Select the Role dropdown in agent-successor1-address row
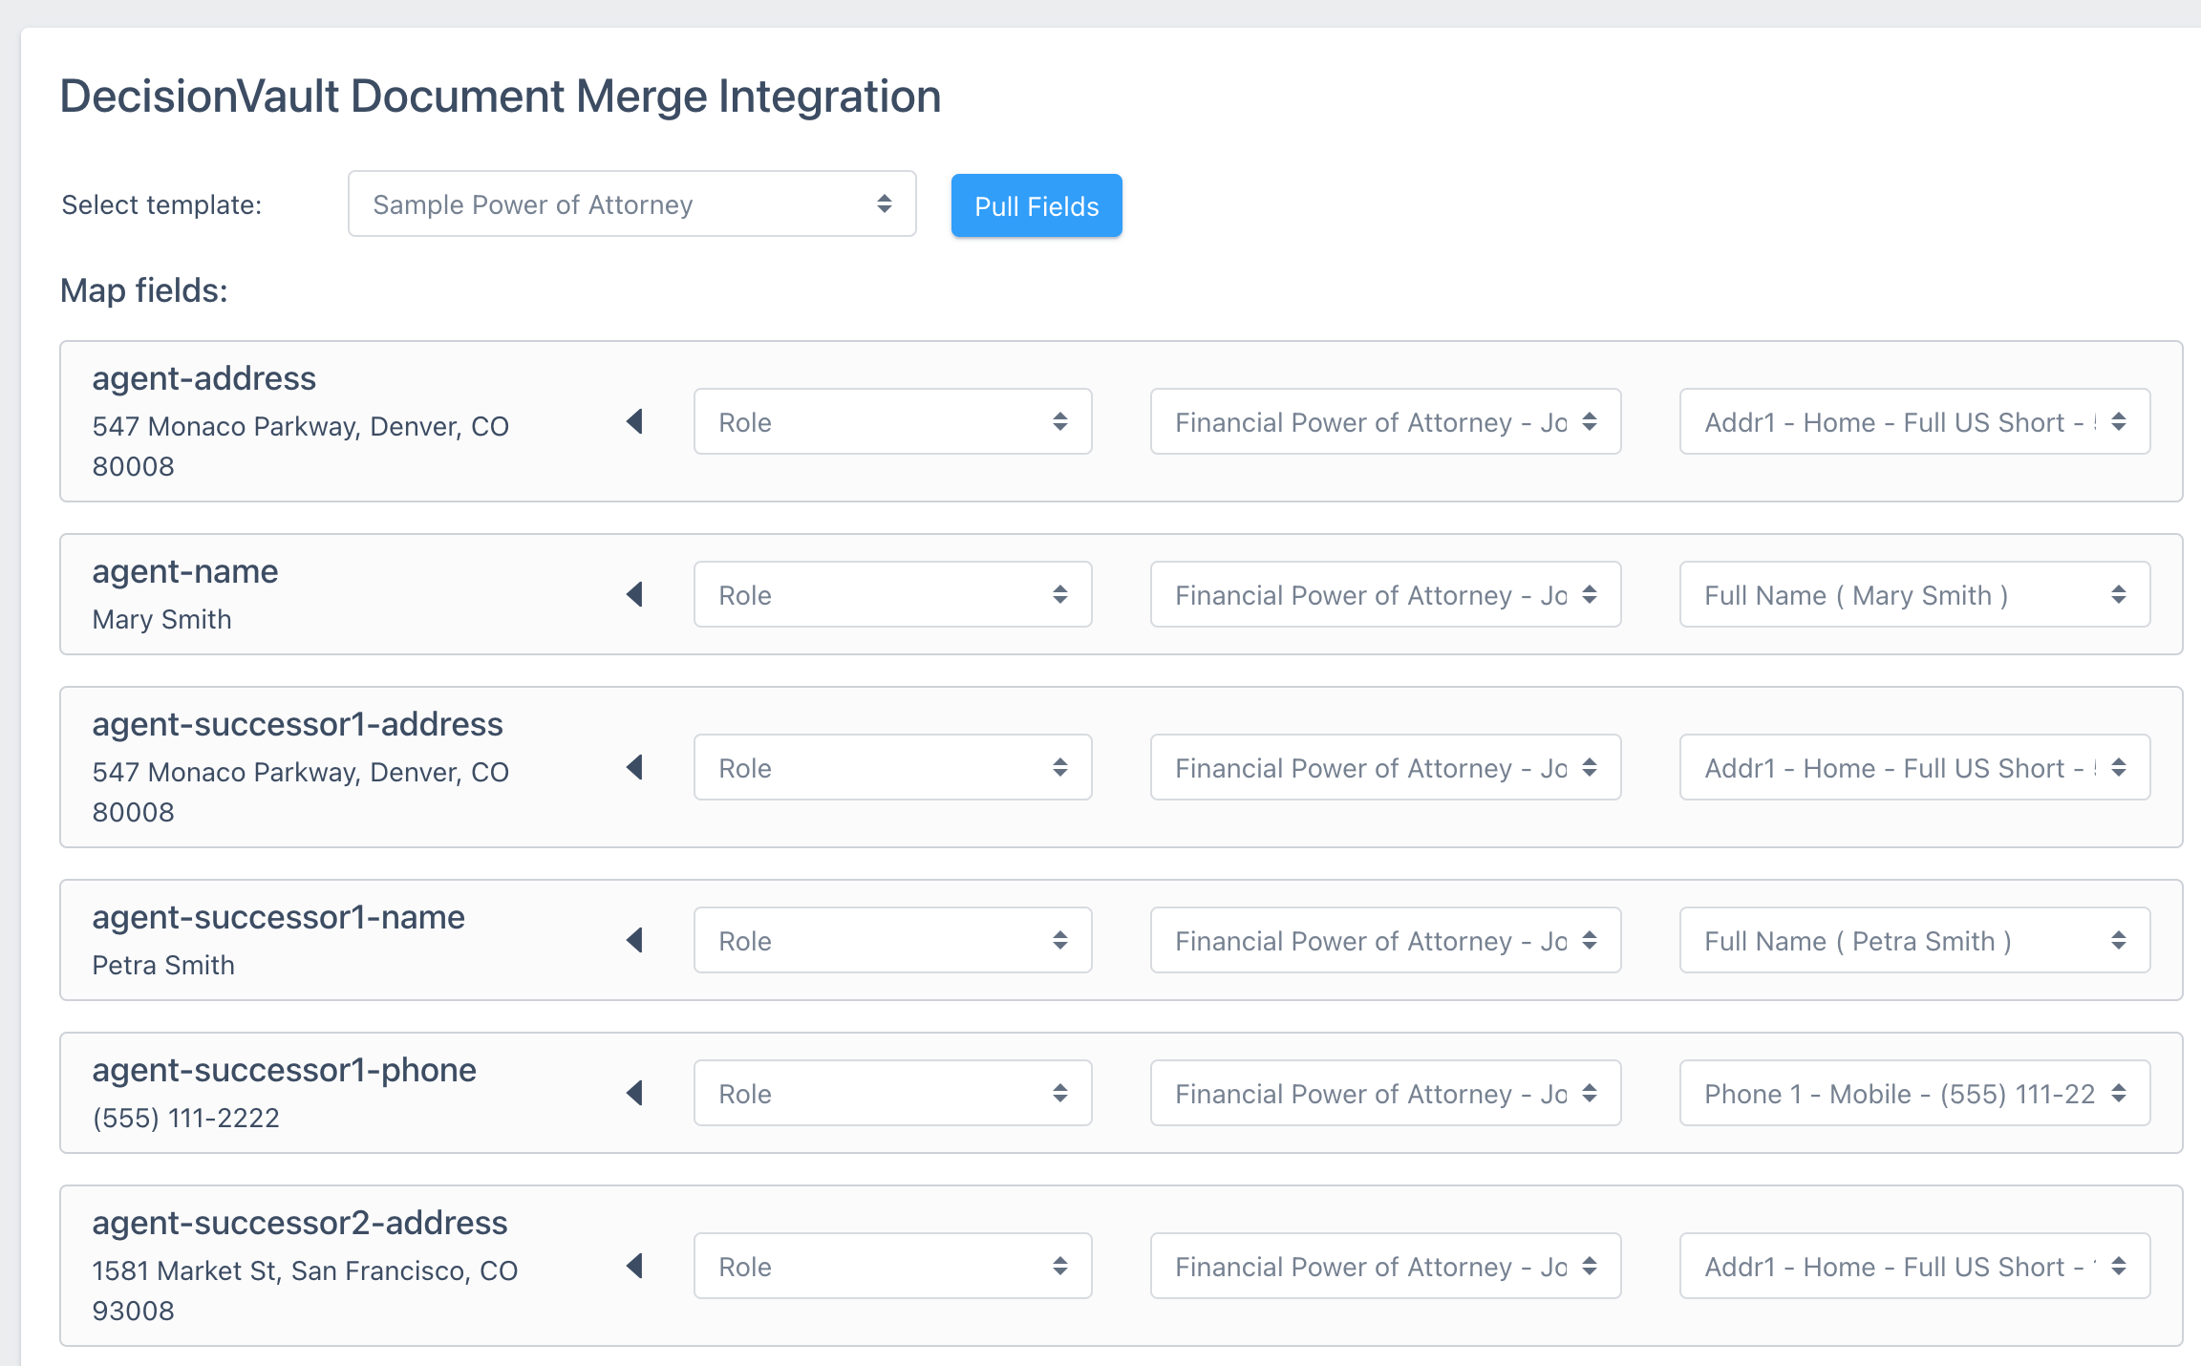Viewport: 2201px width, 1366px height. tap(892, 767)
